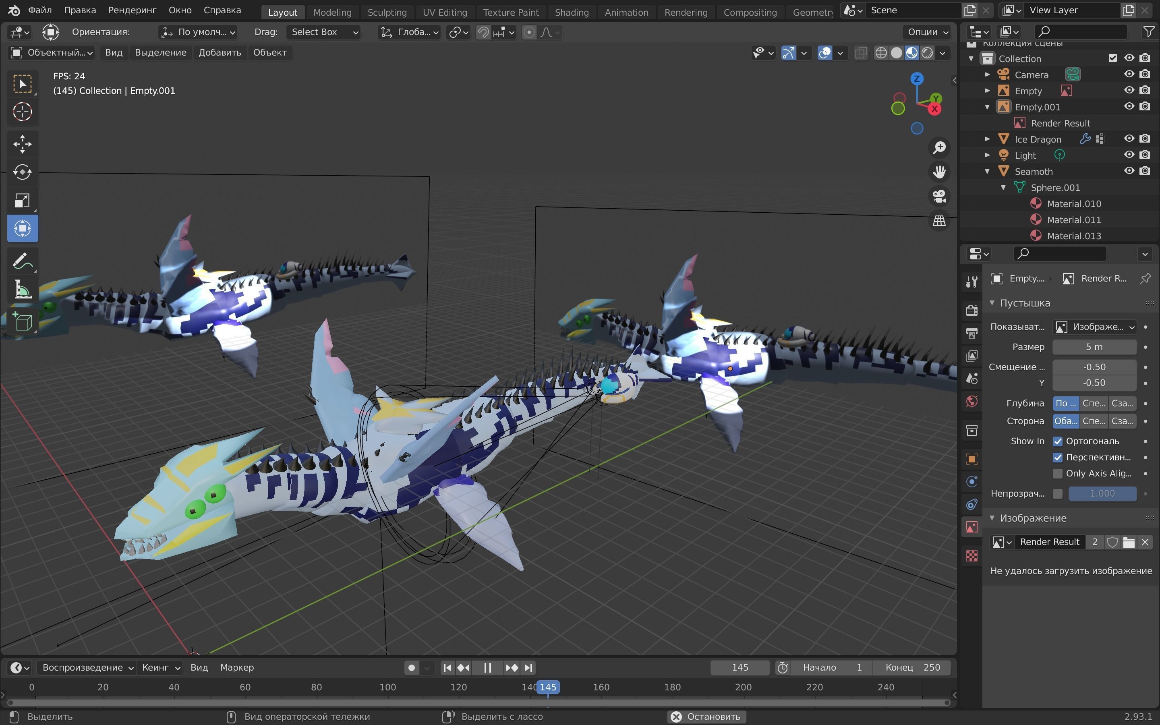Image resolution: width=1160 pixels, height=725 pixels.
Task: Open the Tool properties tab
Action: point(971,282)
